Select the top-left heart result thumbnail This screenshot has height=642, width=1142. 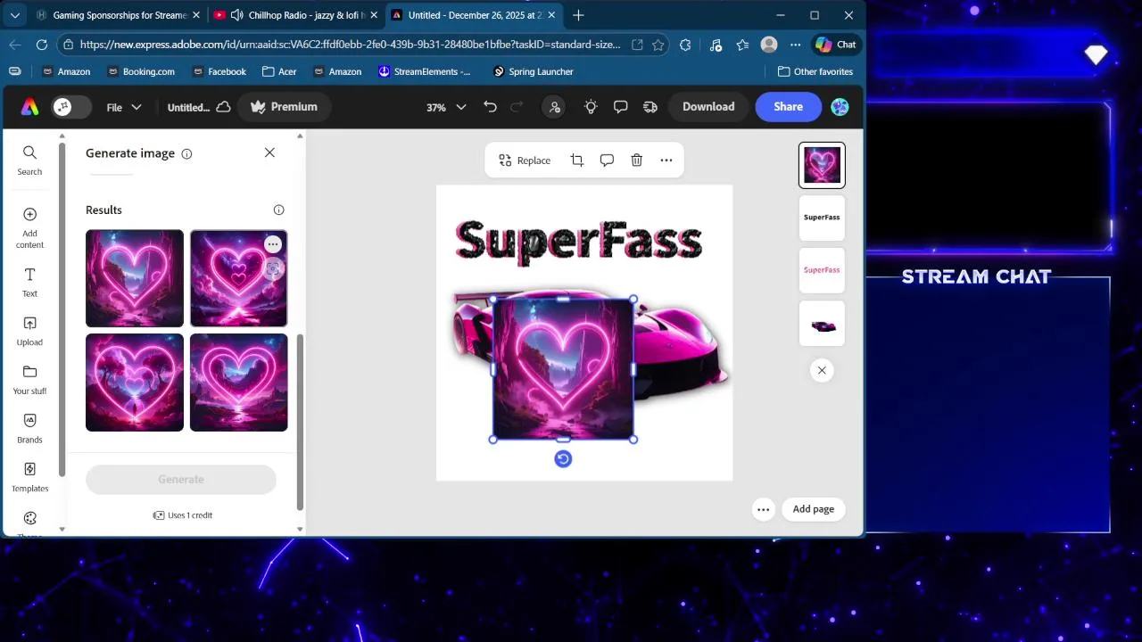point(135,278)
